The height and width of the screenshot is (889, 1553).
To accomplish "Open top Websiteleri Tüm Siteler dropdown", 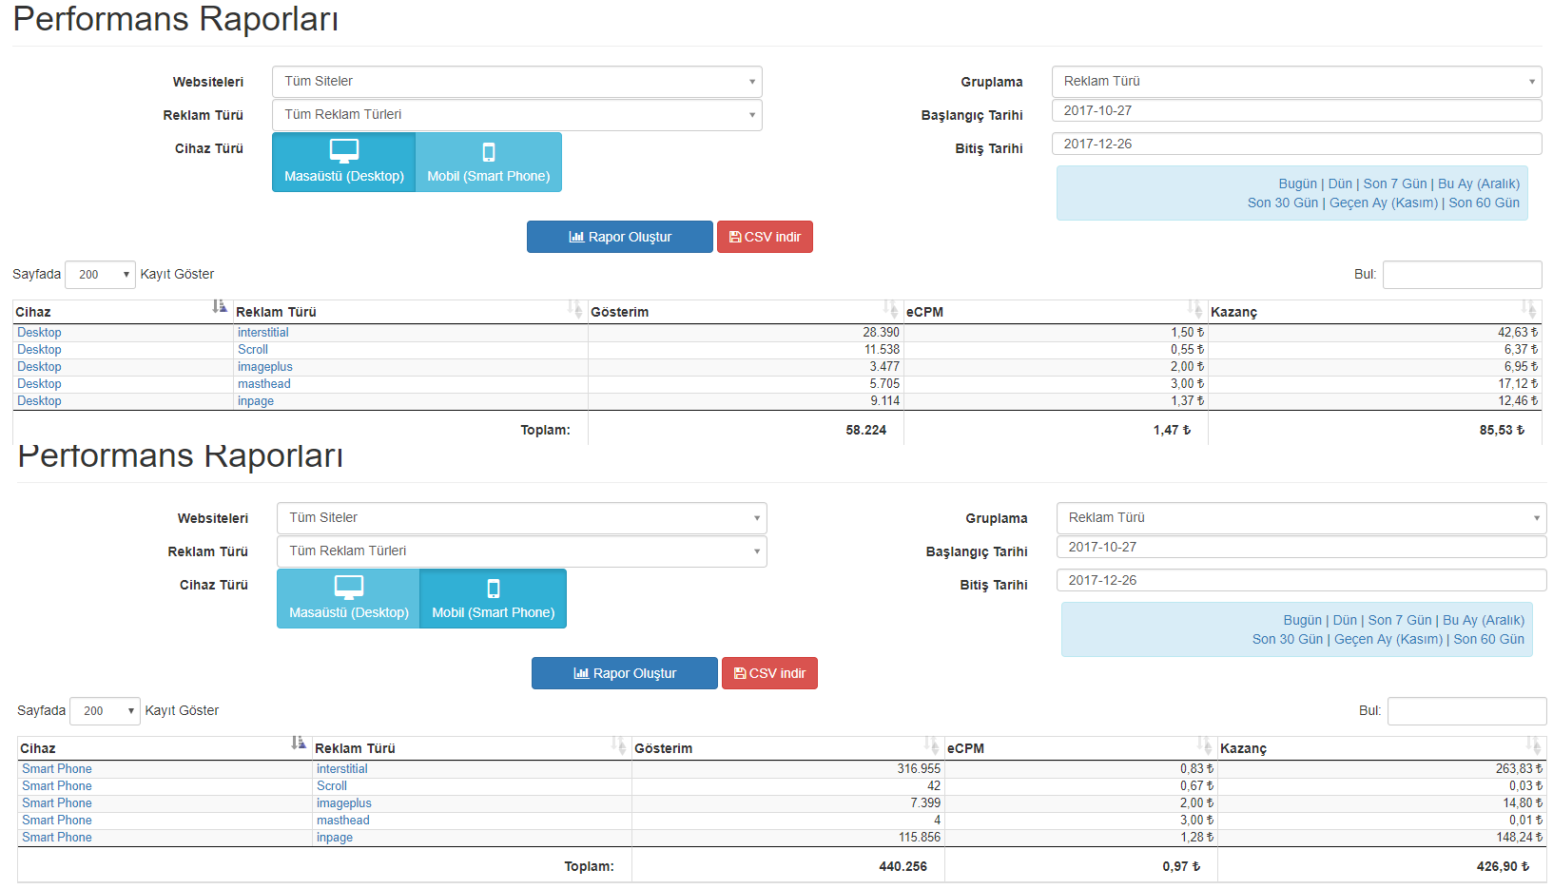I will 517,82.
